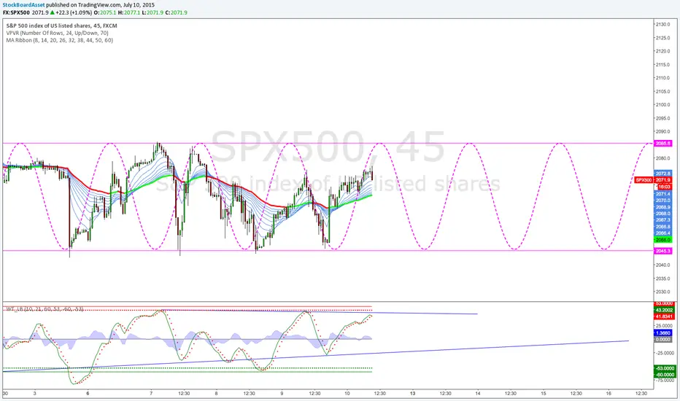Click the green 2066.0 MA value label

[662, 240]
